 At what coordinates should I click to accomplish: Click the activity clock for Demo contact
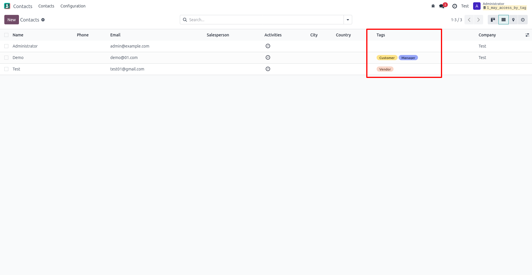pos(268,58)
